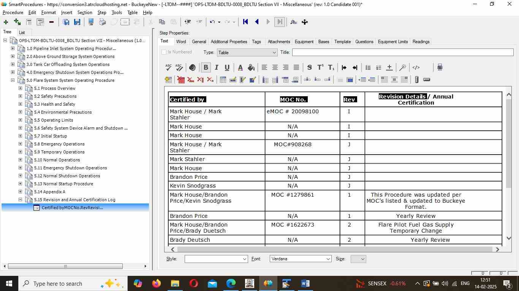Toggle superscript T formatting
Screen dimensions: 519x291
click(320, 67)
